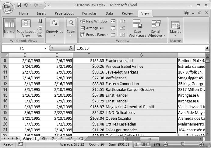211x148 pixels.
Task: Insert a new worksheet tab icon
Action: tap(81, 139)
